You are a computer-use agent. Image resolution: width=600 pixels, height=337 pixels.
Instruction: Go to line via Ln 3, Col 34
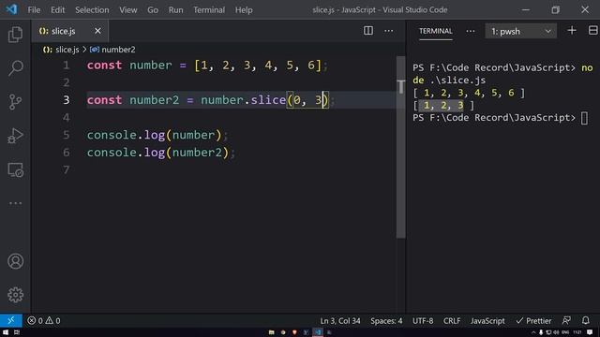340,320
